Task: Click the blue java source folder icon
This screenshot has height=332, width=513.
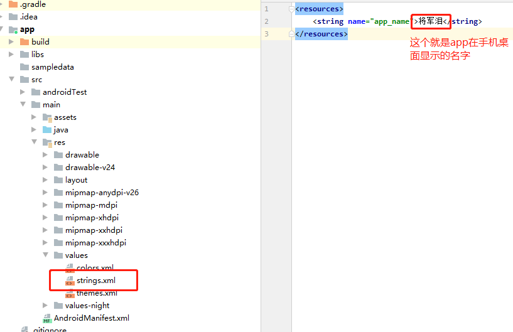Action: [47, 130]
